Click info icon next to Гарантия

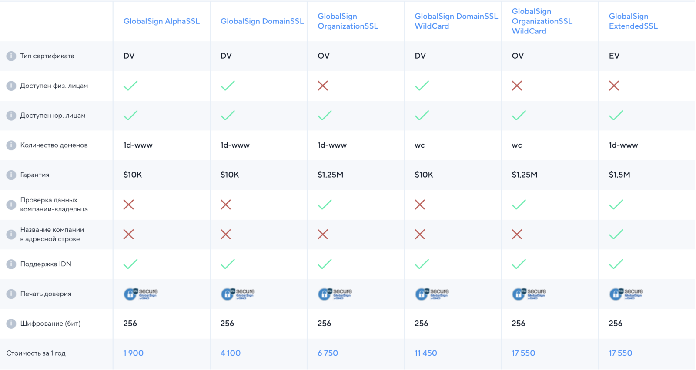(x=11, y=175)
